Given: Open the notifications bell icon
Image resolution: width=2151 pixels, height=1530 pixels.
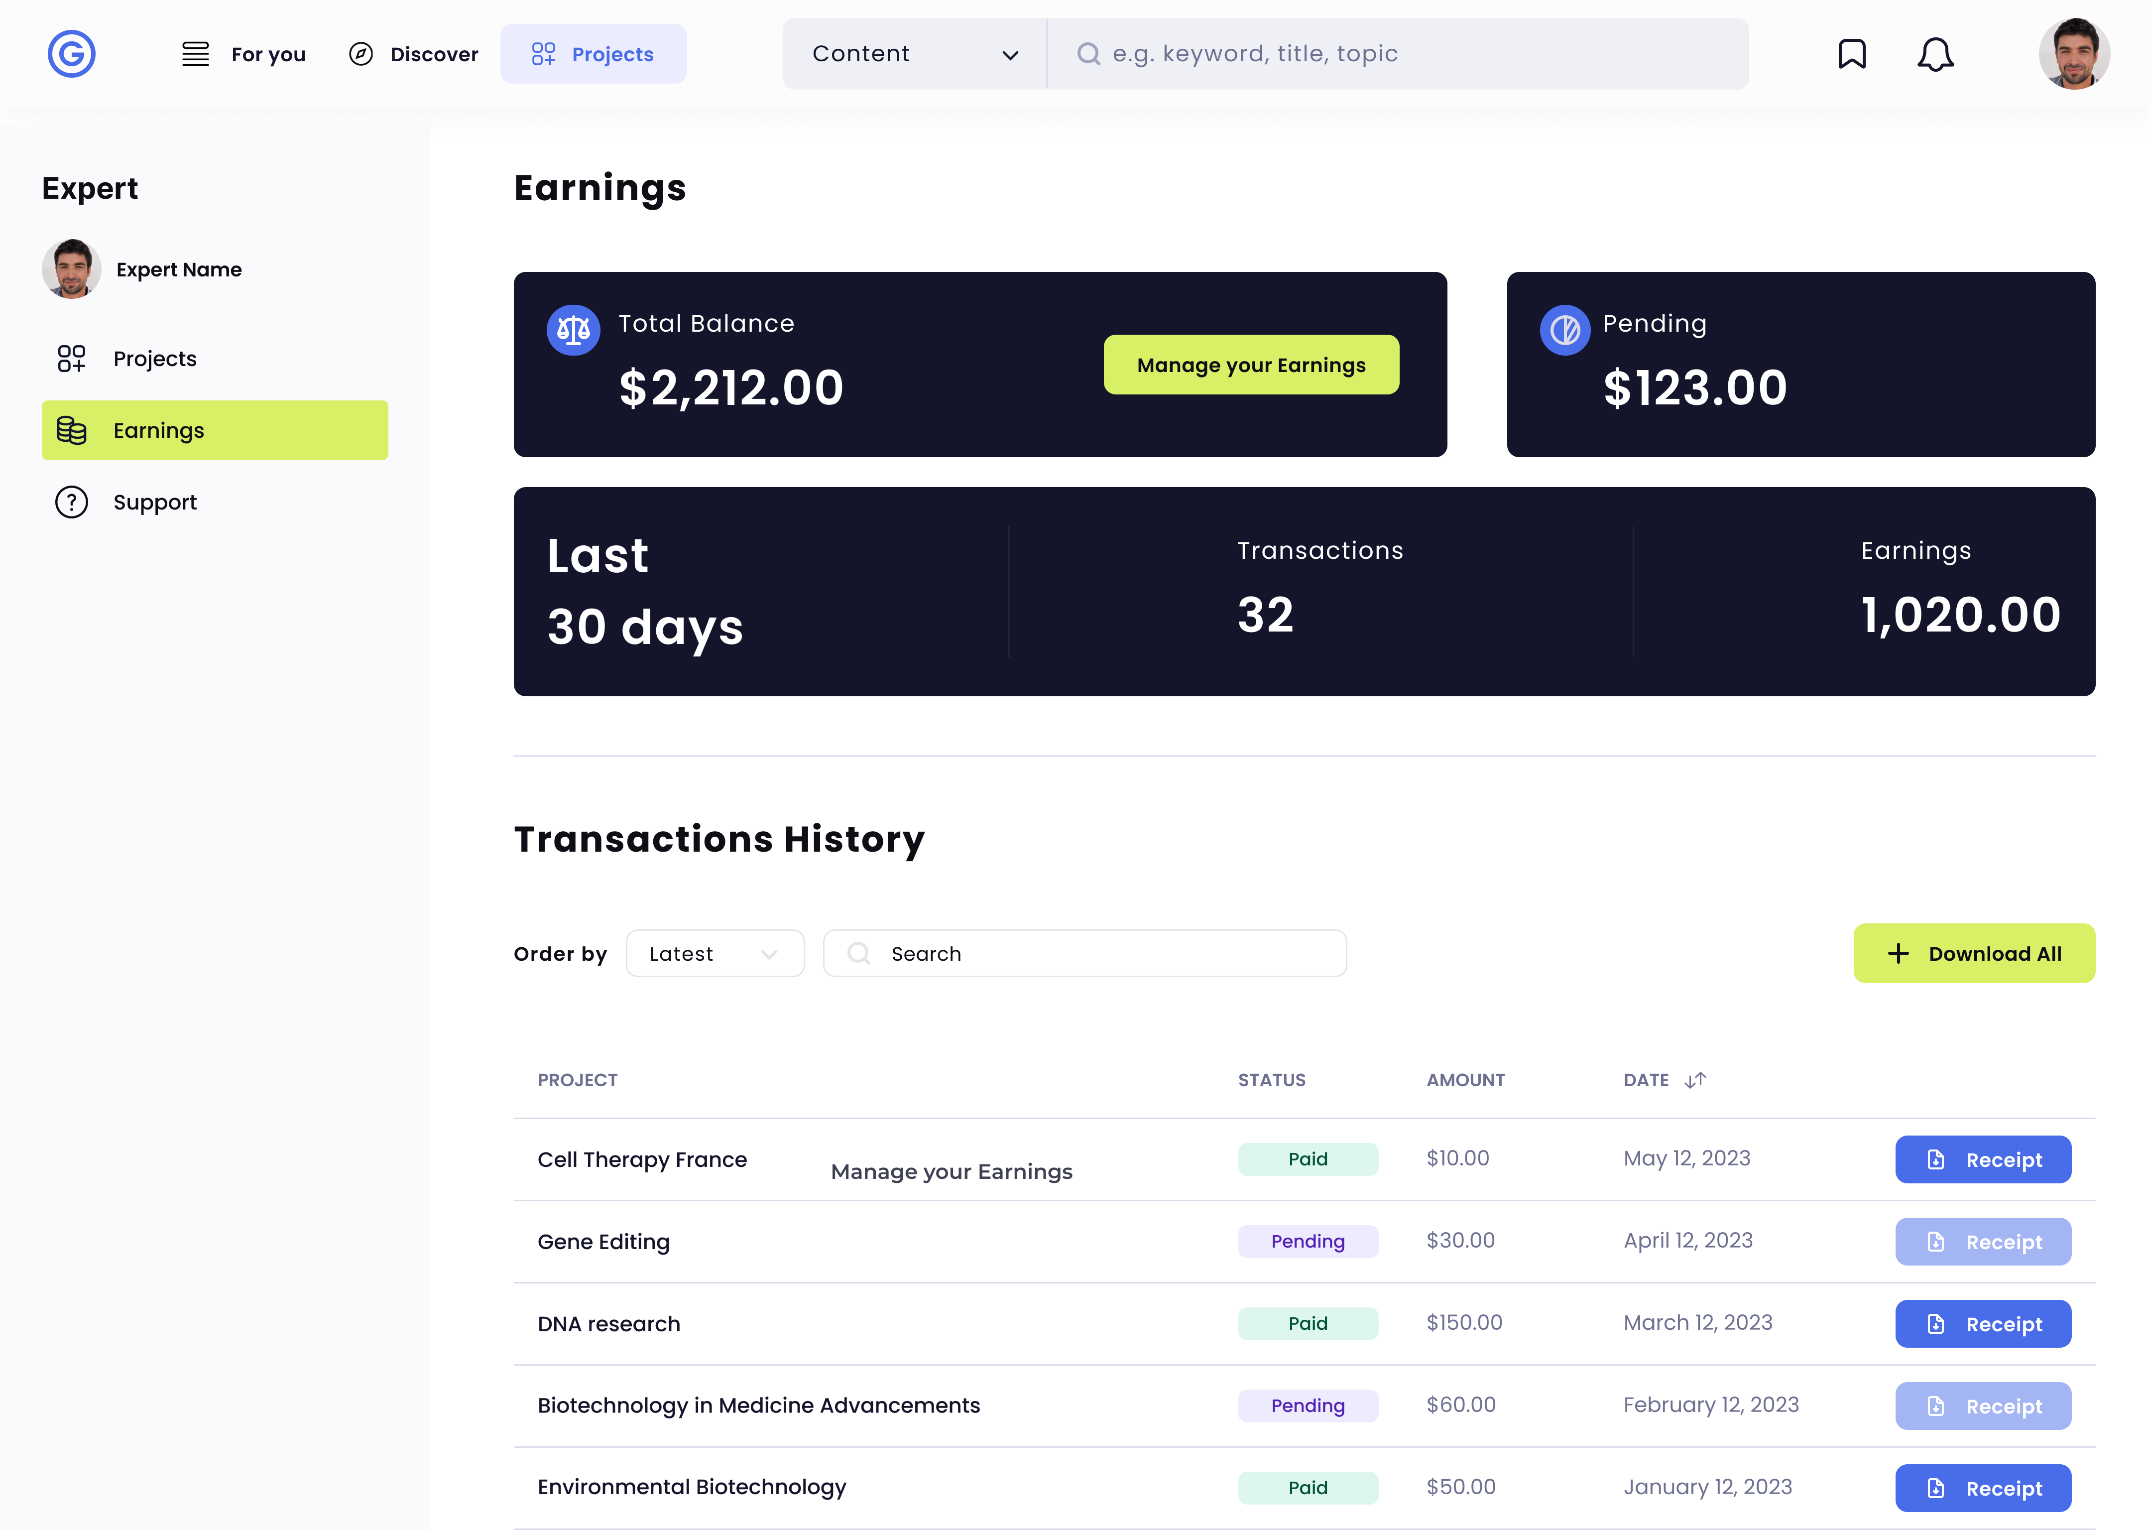Looking at the screenshot, I should click(x=1935, y=54).
